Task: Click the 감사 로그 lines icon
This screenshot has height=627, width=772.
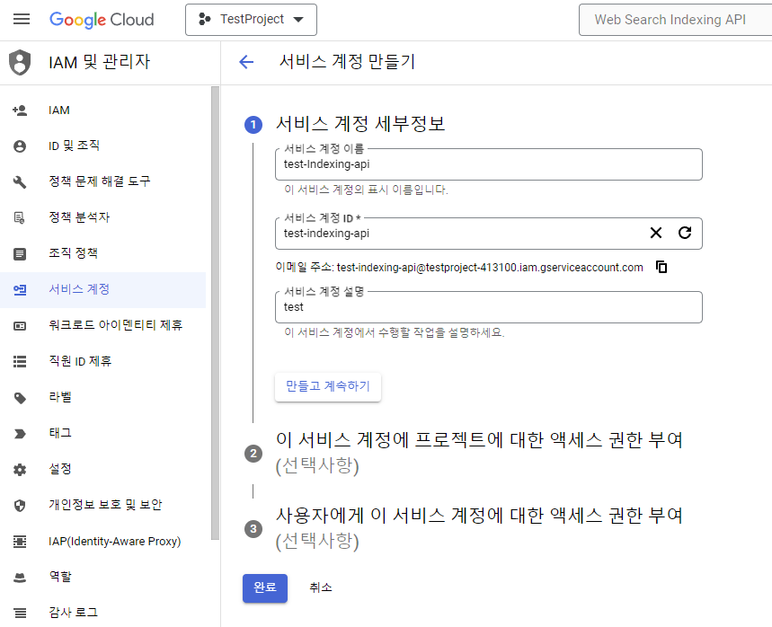Action: (20, 614)
